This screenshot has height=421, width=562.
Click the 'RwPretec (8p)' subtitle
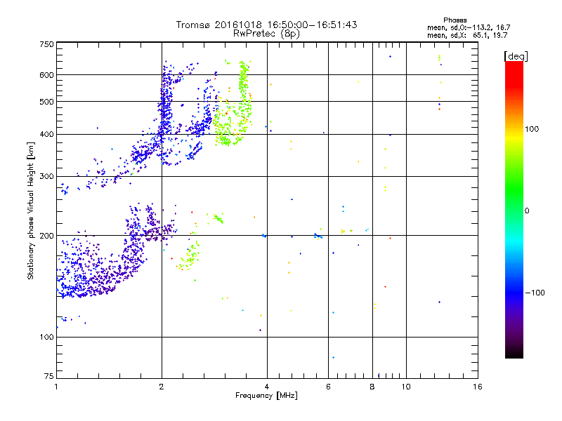tap(266, 34)
